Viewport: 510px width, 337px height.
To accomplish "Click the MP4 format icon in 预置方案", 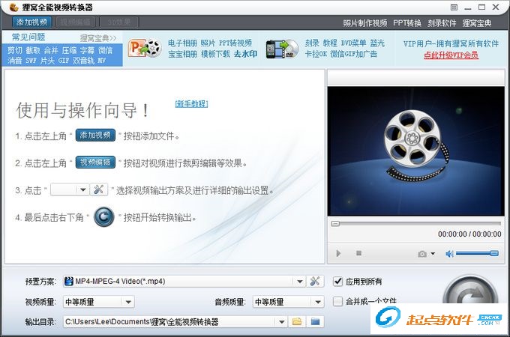I will tap(69, 281).
